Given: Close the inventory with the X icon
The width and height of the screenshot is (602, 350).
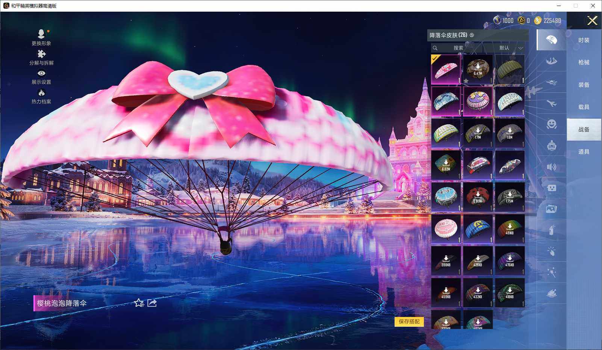Looking at the screenshot, I should click(592, 21).
